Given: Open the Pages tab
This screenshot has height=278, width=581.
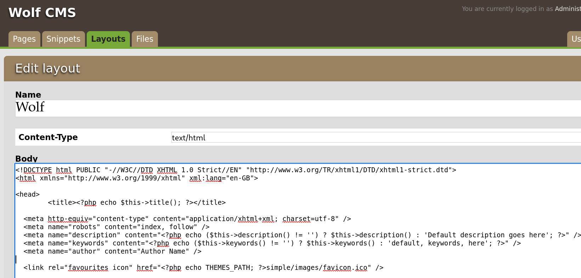Looking at the screenshot, I should (24, 39).
